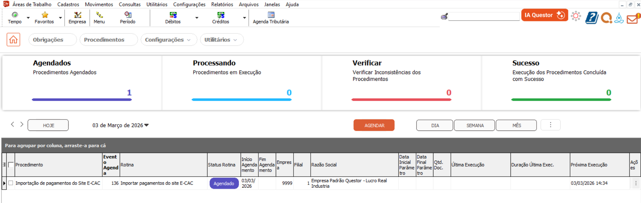This screenshot has height=203, width=641.
Task: Open the Tempo toolbar icon
Action: point(15,15)
